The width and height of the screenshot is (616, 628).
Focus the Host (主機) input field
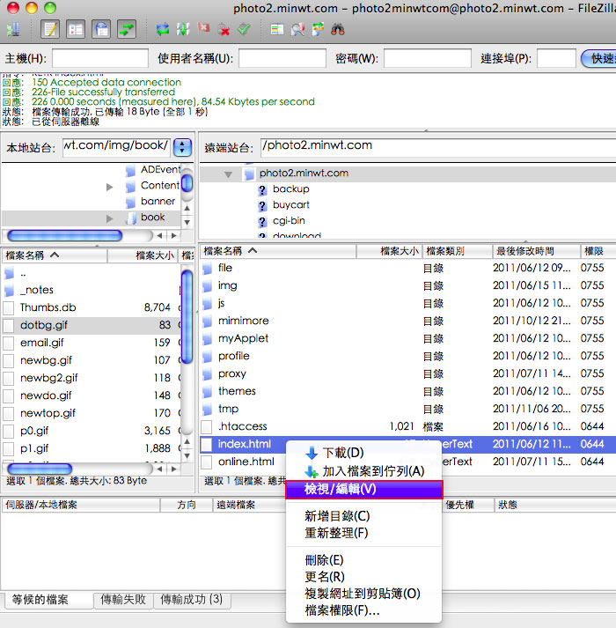[x=100, y=58]
